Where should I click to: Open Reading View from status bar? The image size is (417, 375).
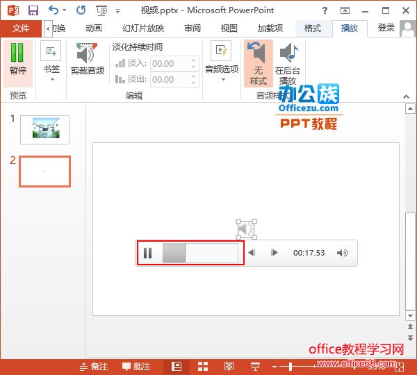point(229,367)
